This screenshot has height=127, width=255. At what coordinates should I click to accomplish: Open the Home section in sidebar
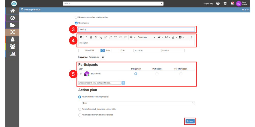click(12, 11)
